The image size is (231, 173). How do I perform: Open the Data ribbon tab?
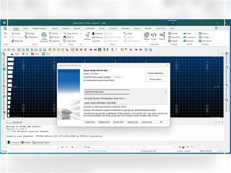click(x=25, y=28)
